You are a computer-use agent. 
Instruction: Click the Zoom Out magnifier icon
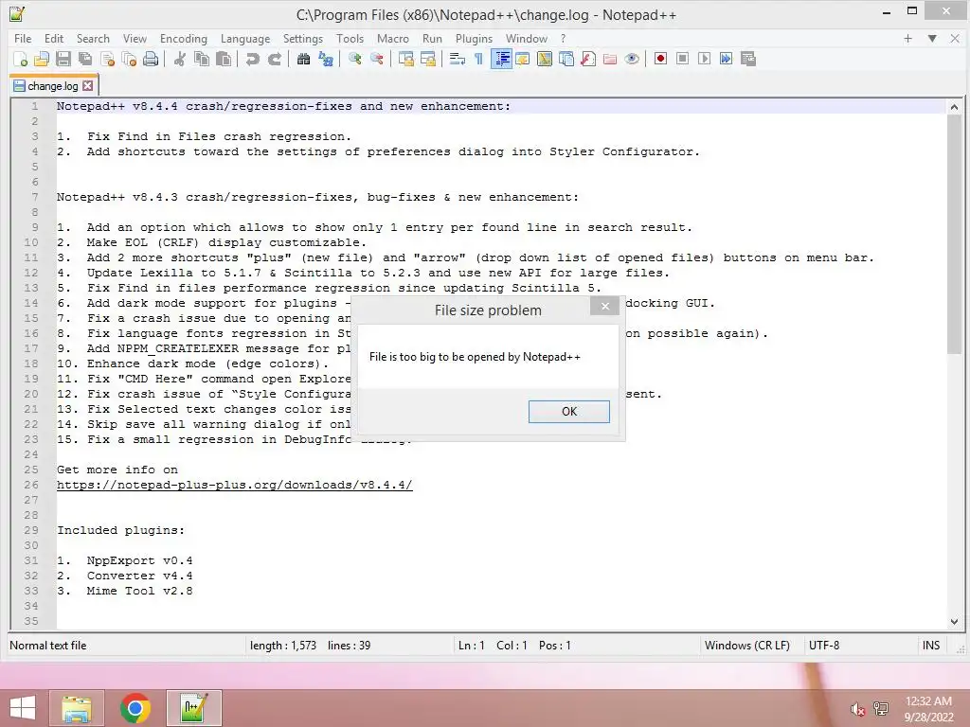pos(376,59)
